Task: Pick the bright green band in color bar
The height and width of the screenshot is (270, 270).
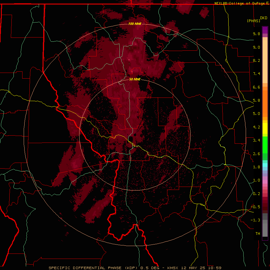Action: [x=265, y=145]
